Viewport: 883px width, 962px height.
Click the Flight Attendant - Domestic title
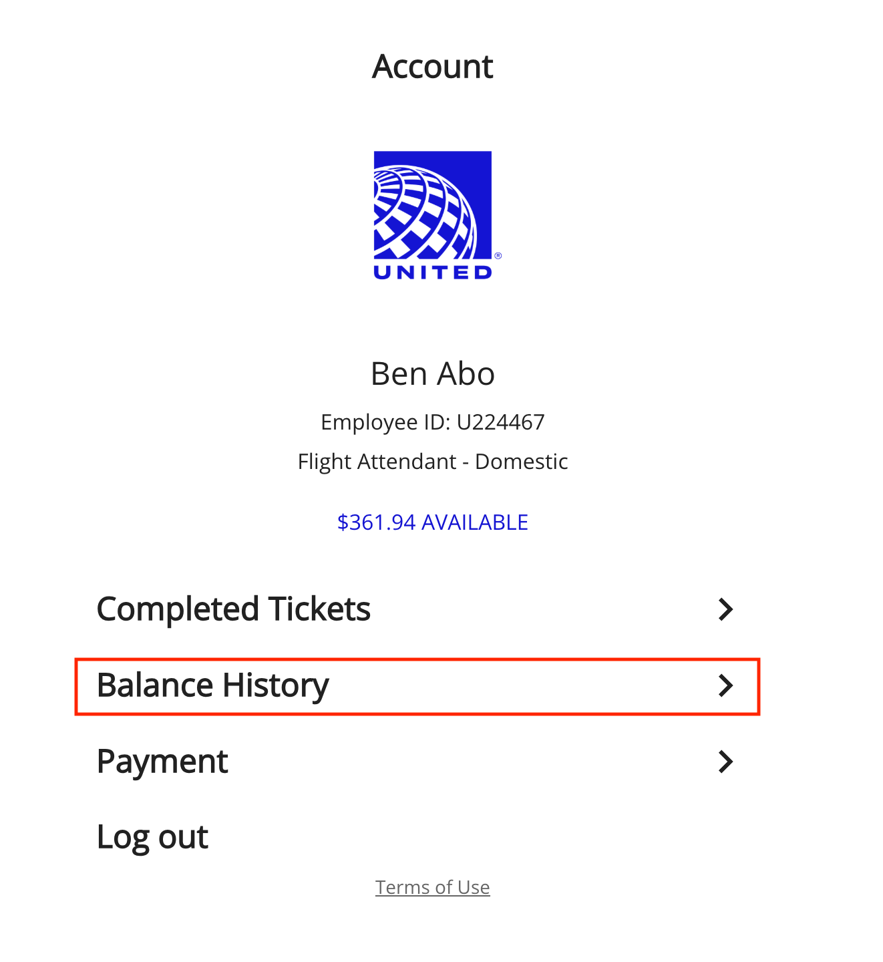pyautogui.click(x=433, y=462)
